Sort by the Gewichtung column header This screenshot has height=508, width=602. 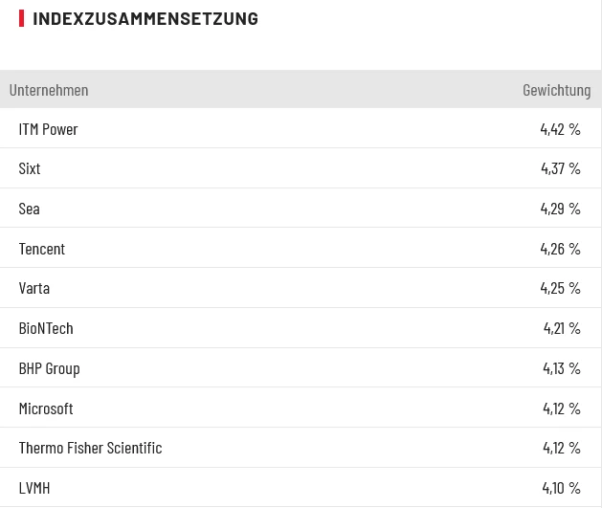point(556,90)
